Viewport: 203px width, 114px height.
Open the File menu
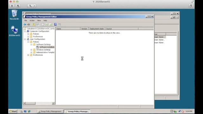tap(25, 21)
